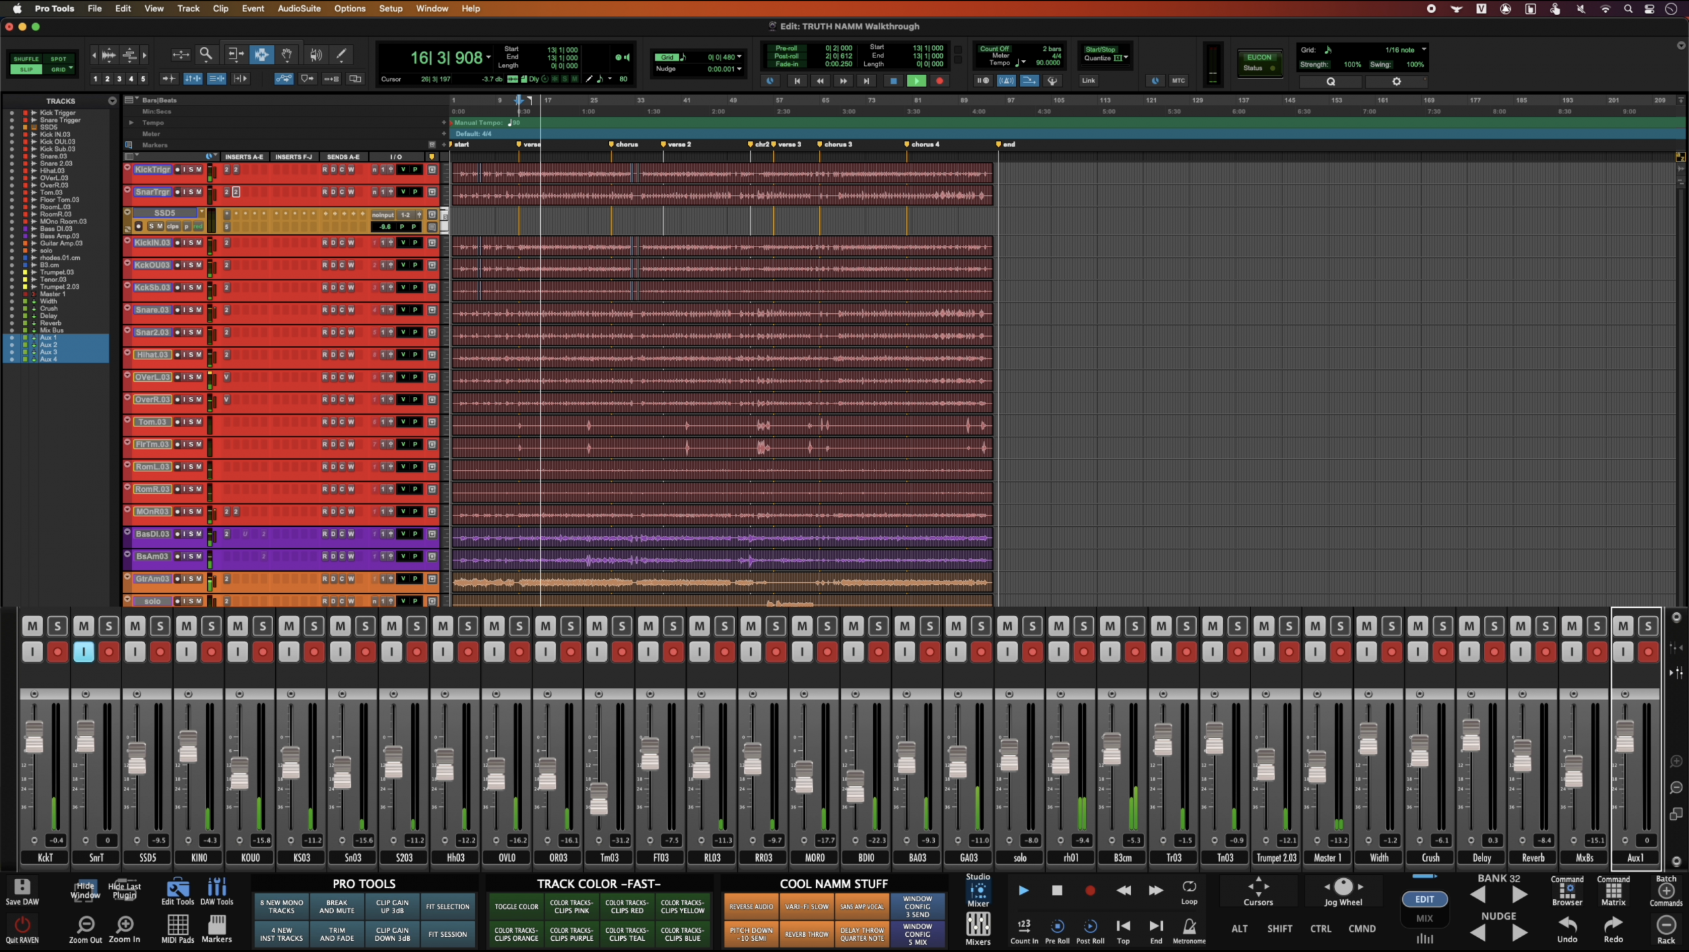Click the Save DAW floppy disk icon
The width and height of the screenshot is (1689, 952).
pos(22,887)
